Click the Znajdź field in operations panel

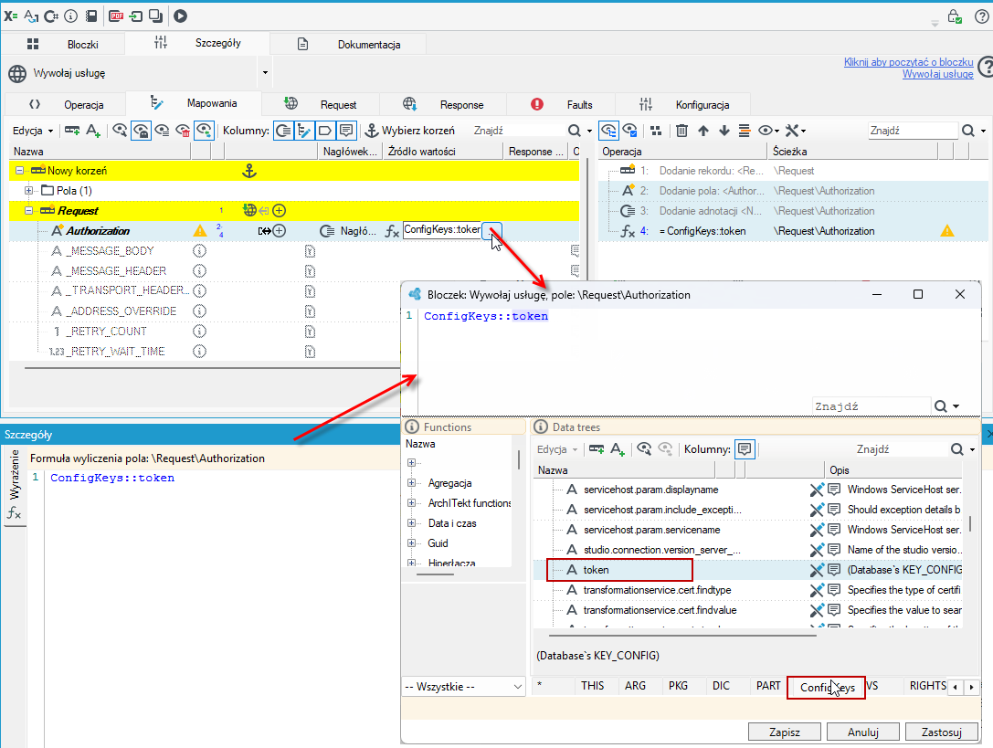click(x=913, y=131)
